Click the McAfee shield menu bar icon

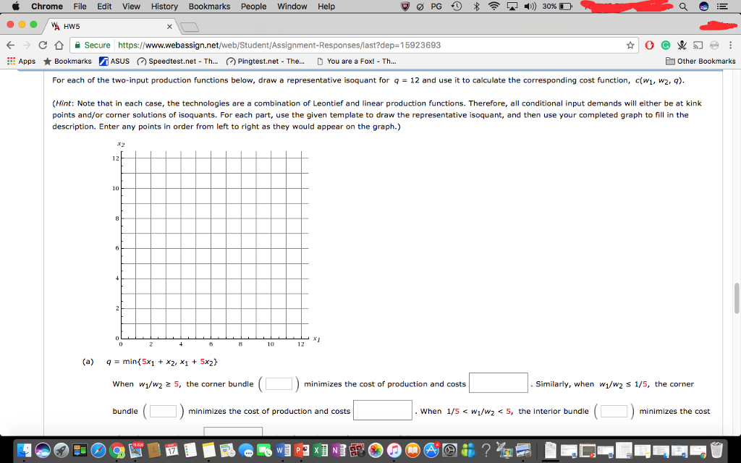pos(405,7)
